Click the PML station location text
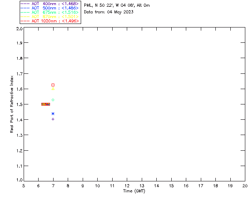The image size is (252, 201). (x=117, y=5)
